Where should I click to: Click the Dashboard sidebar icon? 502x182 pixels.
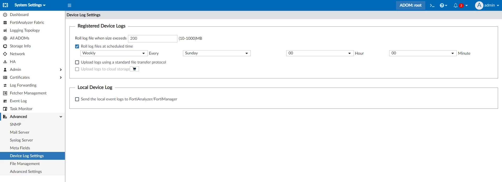click(x=5, y=15)
